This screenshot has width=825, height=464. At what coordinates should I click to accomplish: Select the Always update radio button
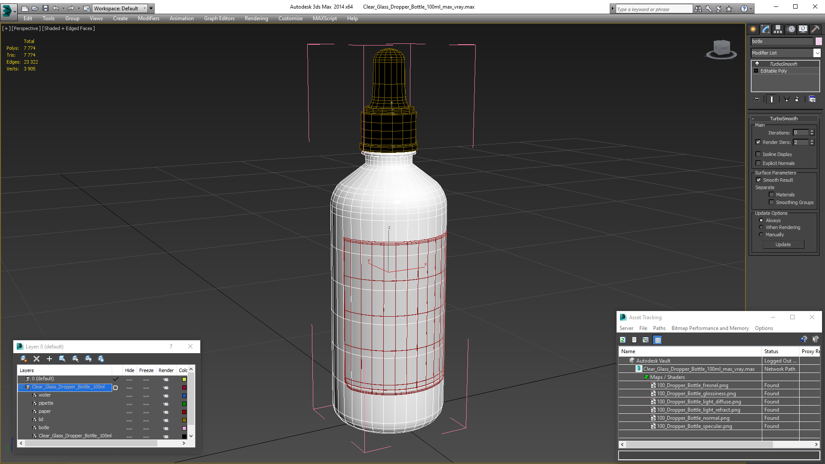[x=761, y=220]
